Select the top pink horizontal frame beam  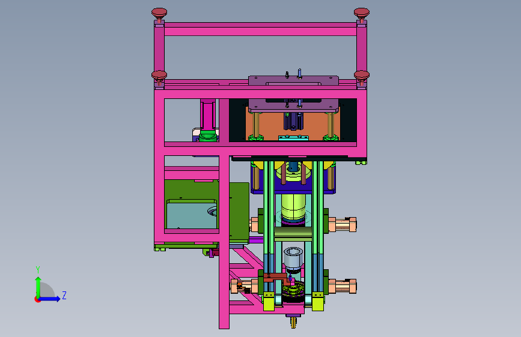click(260, 29)
